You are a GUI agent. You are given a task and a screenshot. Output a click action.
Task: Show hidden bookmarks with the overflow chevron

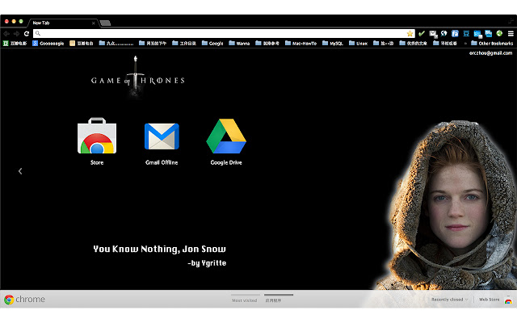[x=465, y=43]
